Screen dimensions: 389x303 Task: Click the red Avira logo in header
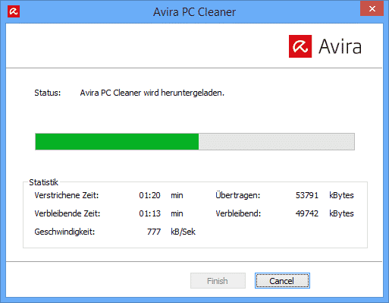[x=300, y=46]
